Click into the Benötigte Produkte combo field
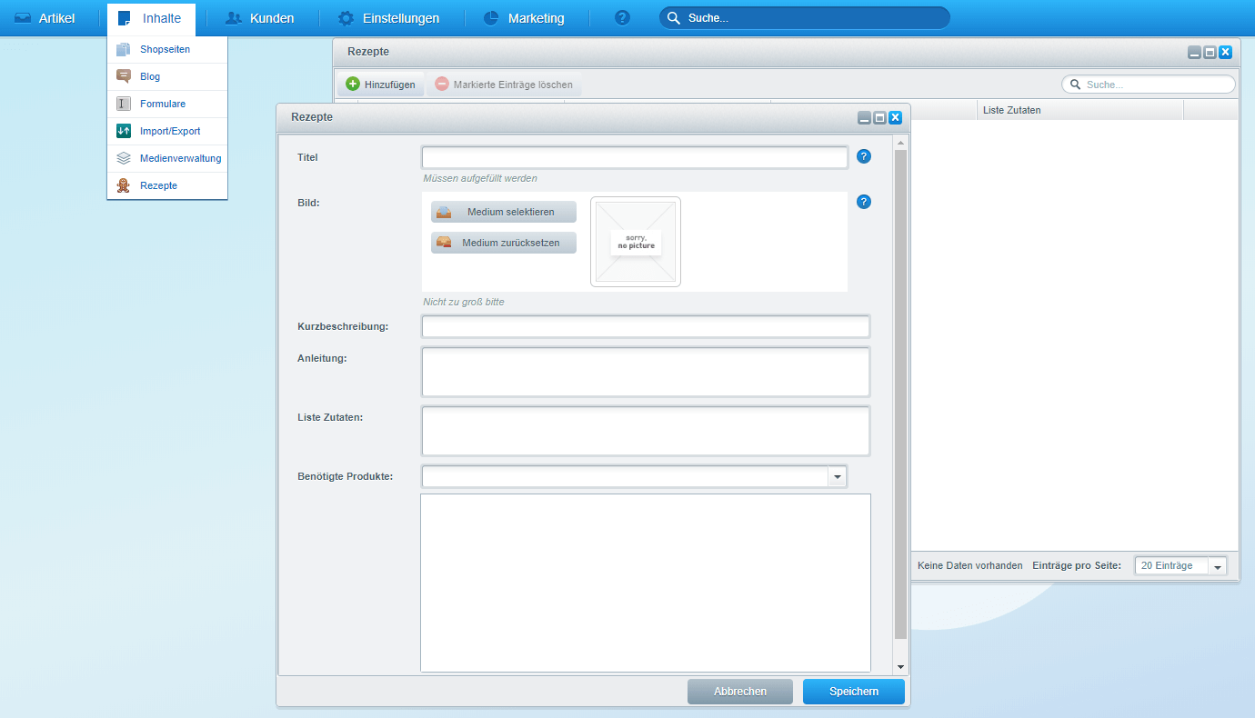 pos(625,476)
